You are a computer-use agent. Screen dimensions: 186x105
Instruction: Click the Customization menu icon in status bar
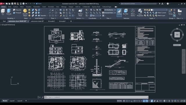click(x=184, y=101)
